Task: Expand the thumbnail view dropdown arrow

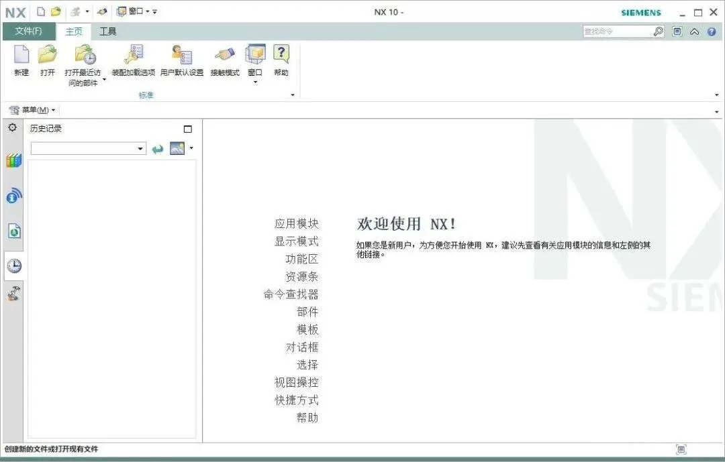Action: [x=191, y=148]
